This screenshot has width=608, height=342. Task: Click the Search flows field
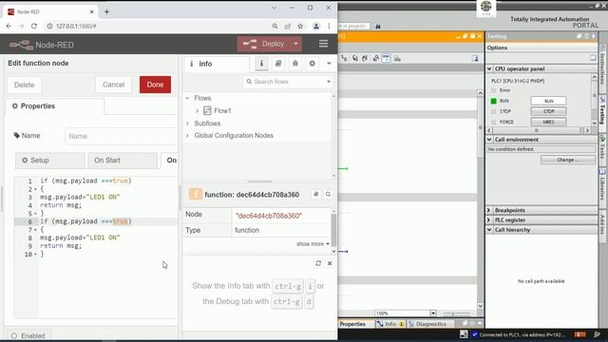tap(285, 82)
